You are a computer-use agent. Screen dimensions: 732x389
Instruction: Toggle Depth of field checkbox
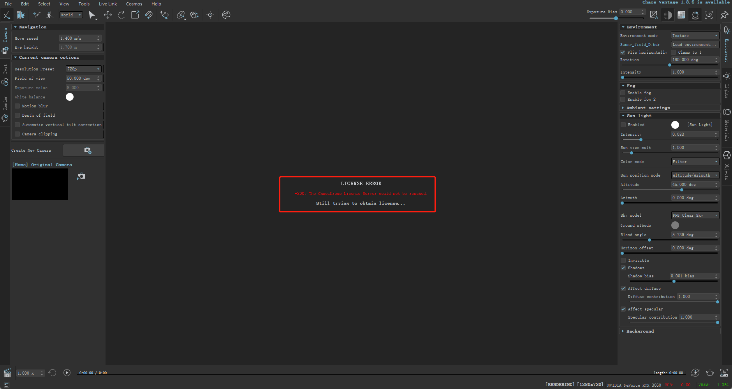click(18, 115)
